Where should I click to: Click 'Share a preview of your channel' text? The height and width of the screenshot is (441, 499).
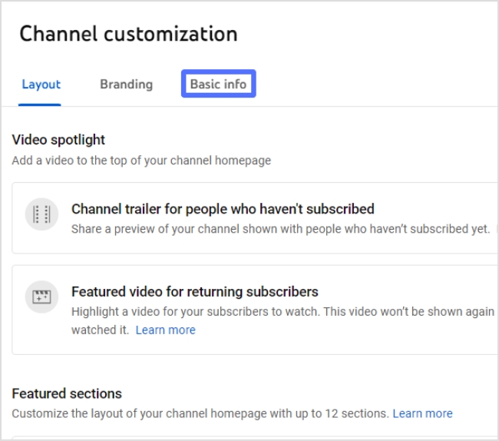280,229
